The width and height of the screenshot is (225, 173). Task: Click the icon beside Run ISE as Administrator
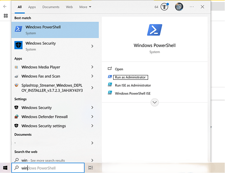[x=110, y=85]
